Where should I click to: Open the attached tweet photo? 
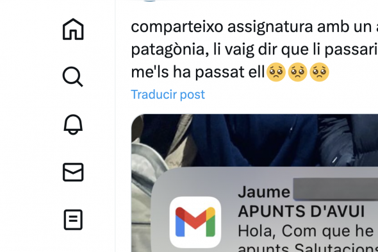[x=254, y=183]
